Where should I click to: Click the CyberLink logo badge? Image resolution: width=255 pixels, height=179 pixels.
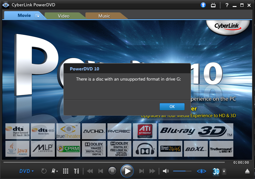(228, 27)
